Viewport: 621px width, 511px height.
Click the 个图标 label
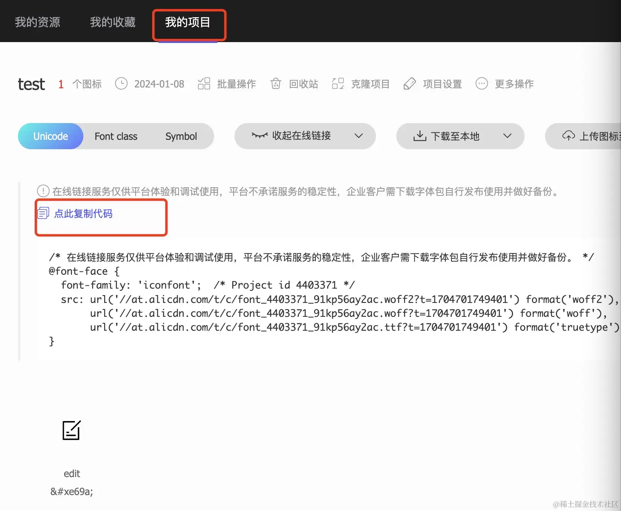tap(87, 84)
